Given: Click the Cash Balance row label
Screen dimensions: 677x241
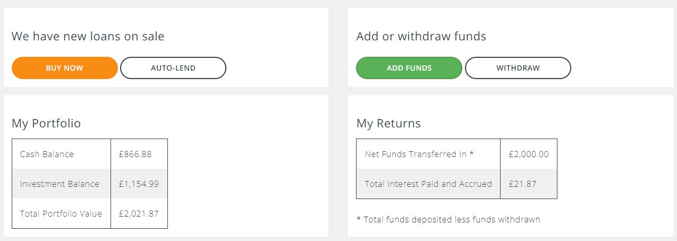Looking at the screenshot, I should [x=47, y=154].
